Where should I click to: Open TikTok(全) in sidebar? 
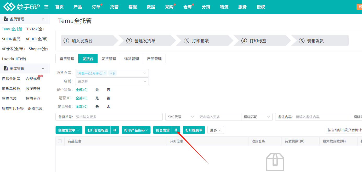pyautogui.click(x=35, y=29)
